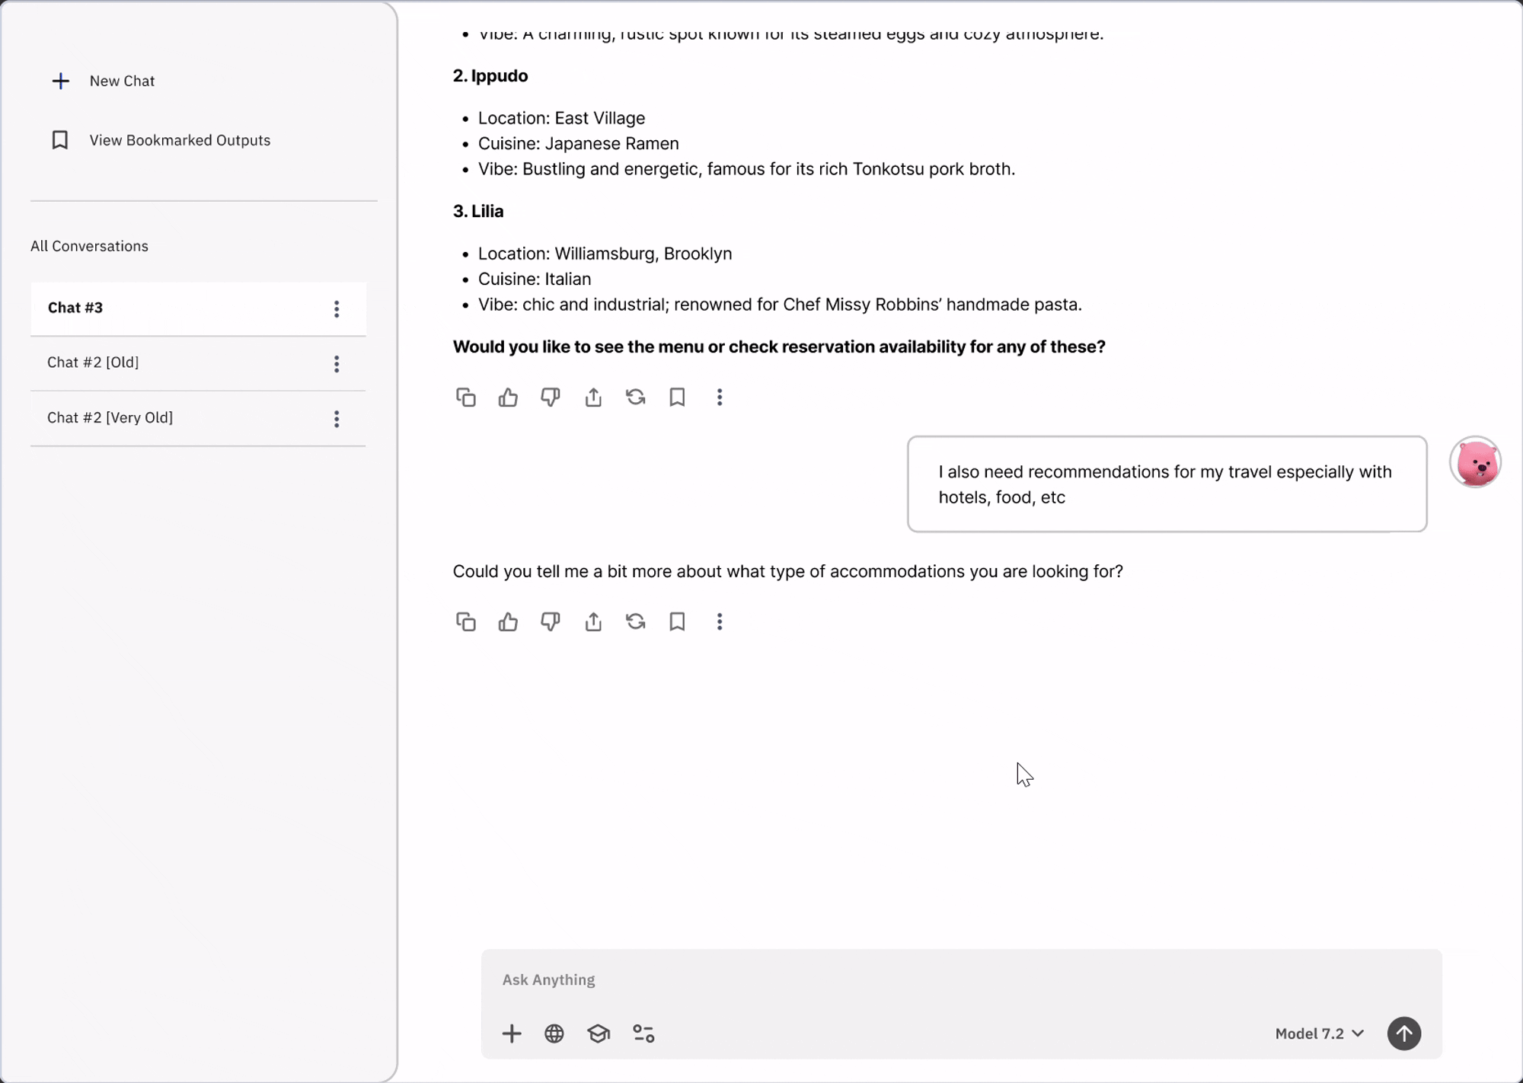Viewport: 1523px width, 1083px height.
Task: Toggle web search globe icon
Action: click(554, 1033)
